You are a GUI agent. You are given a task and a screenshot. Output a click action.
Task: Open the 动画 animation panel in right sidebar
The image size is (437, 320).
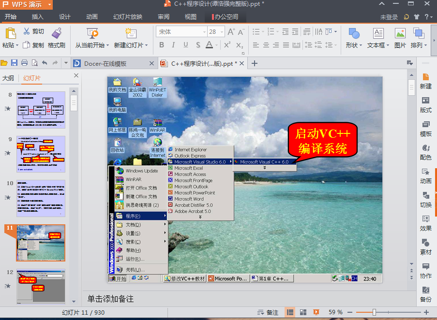(x=425, y=176)
